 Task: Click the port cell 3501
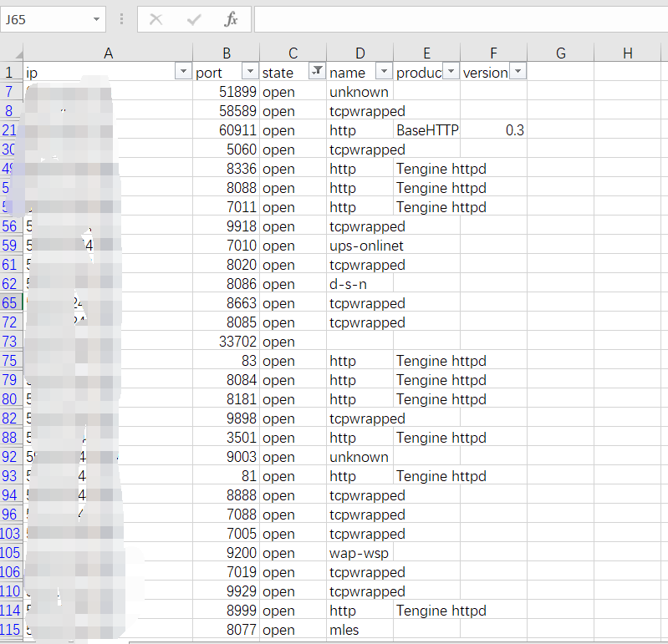(227, 437)
